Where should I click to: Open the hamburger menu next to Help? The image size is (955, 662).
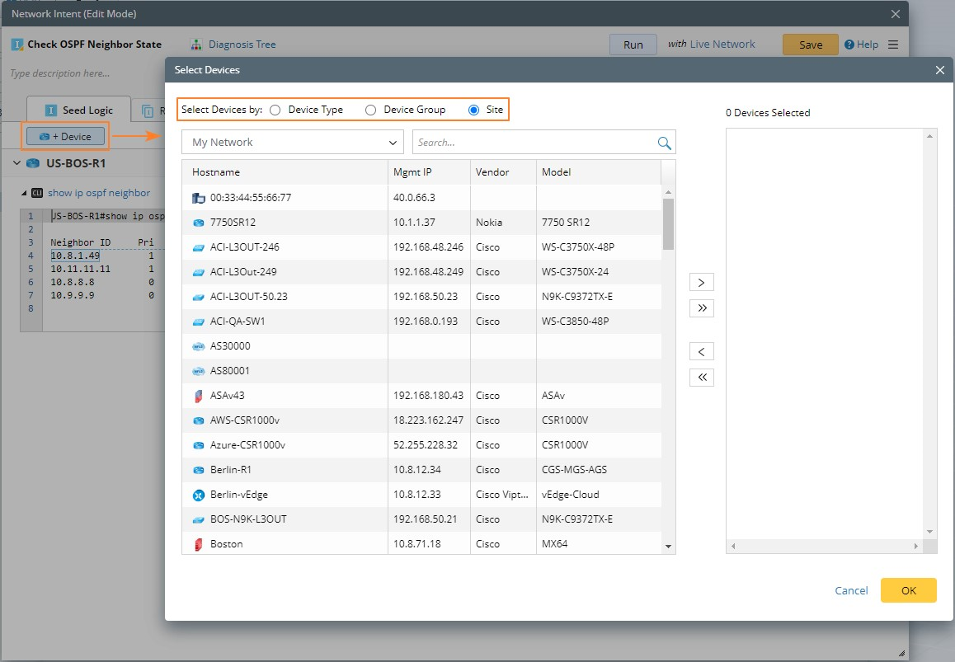coord(893,45)
